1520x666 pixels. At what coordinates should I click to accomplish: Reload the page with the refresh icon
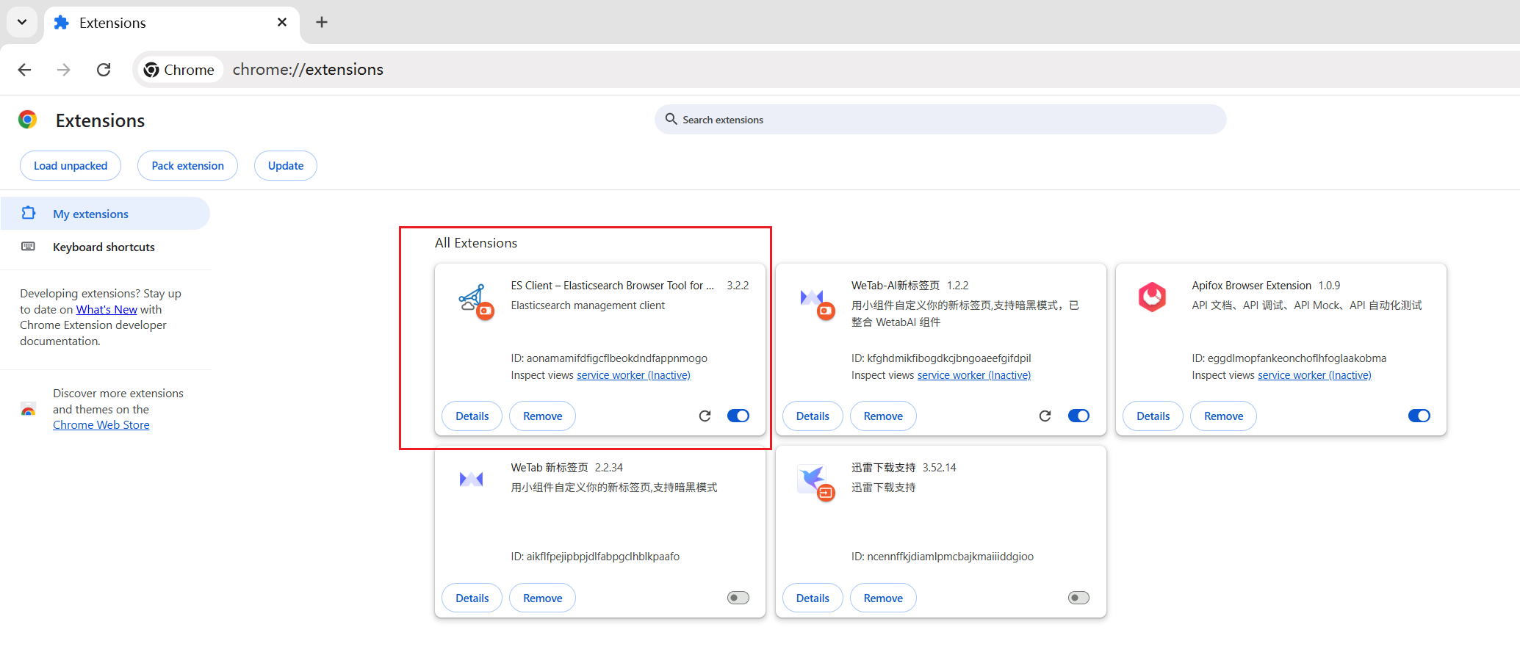(x=104, y=70)
